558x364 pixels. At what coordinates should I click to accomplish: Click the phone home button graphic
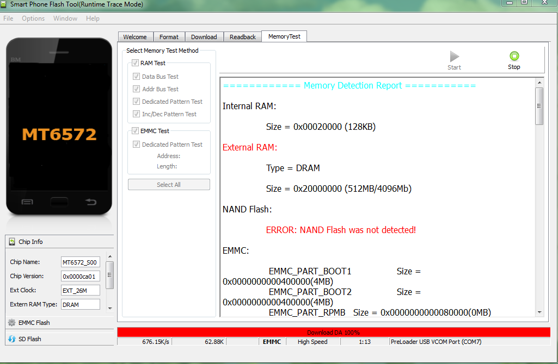tap(58, 202)
